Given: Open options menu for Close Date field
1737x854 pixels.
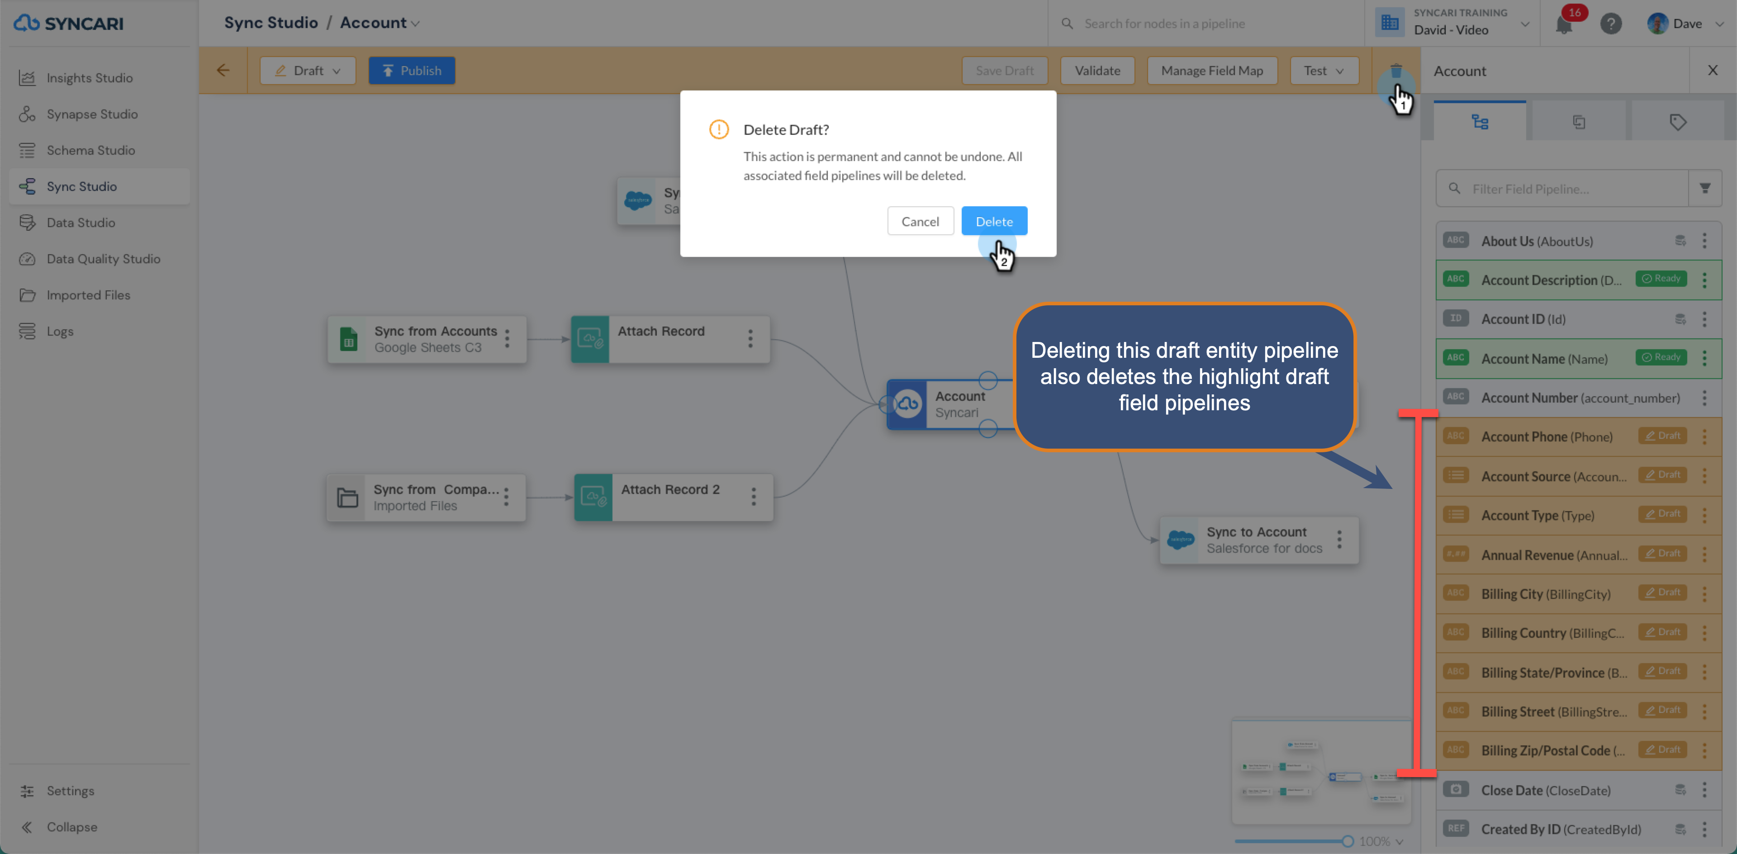Looking at the screenshot, I should pyautogui.click(x=1704, y=790).
